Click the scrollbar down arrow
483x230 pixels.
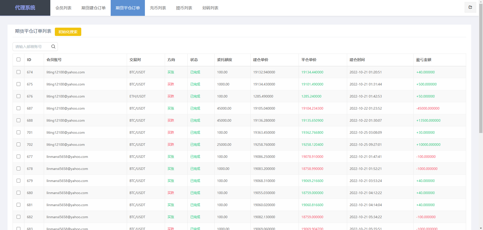tap(481, 228)
